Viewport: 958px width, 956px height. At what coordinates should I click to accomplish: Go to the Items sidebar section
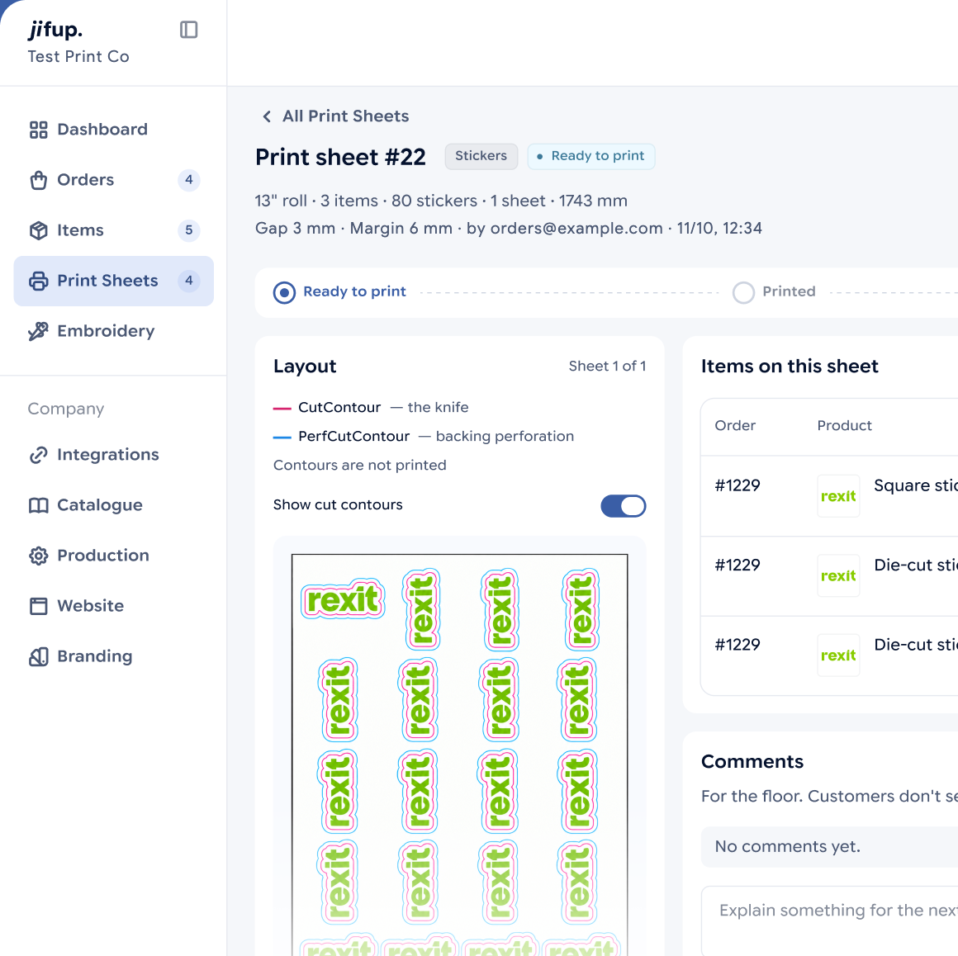[114, 230]
